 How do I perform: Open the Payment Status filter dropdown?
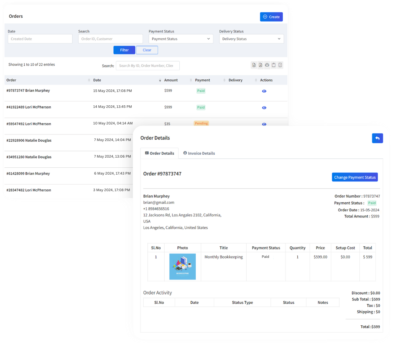pos(181,39)
